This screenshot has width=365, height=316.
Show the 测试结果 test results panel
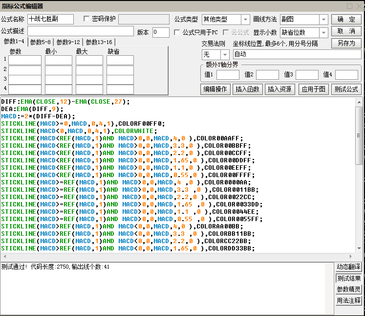point(348,278)
